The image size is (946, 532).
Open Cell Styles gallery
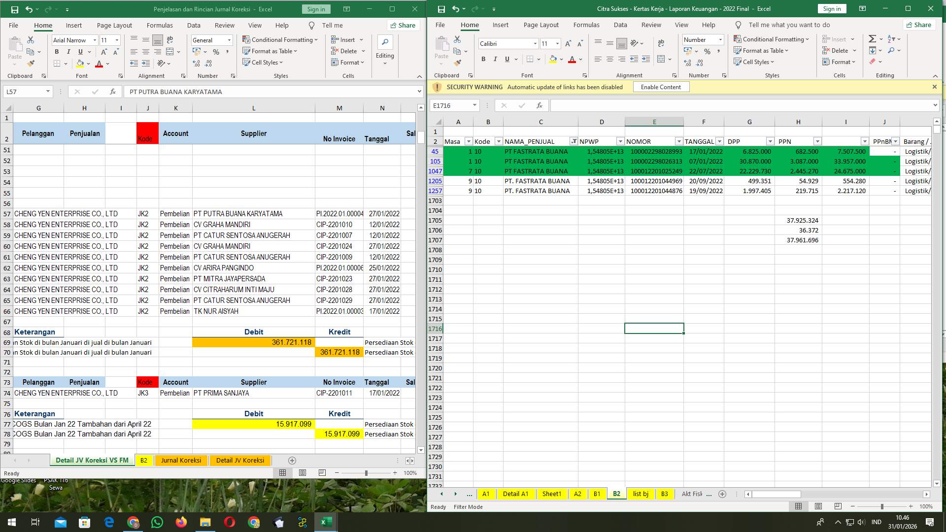[754, 62]
